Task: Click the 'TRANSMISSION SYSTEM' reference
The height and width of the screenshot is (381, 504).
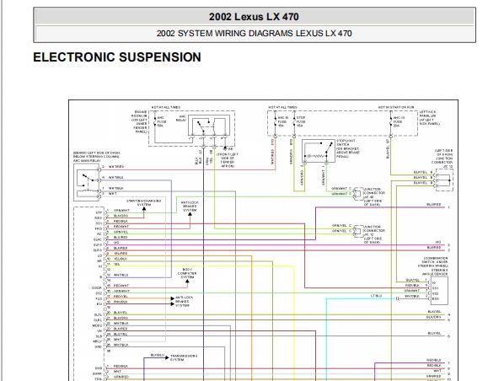Action: coord(184,358)
